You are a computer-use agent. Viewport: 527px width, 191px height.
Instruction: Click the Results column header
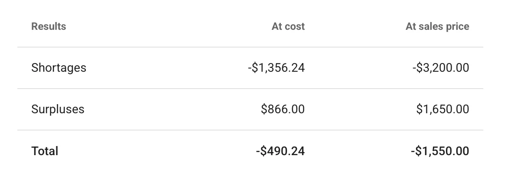click(49, 26)
